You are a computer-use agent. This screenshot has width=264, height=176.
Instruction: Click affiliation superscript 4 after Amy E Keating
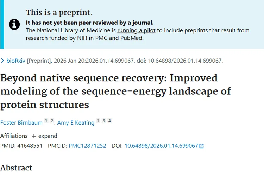(x=109, y=121)
